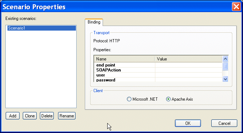Rename the selected scenario
Viewport: 243px width, 133px height.
pyautogui.click(x=67, y=116)
